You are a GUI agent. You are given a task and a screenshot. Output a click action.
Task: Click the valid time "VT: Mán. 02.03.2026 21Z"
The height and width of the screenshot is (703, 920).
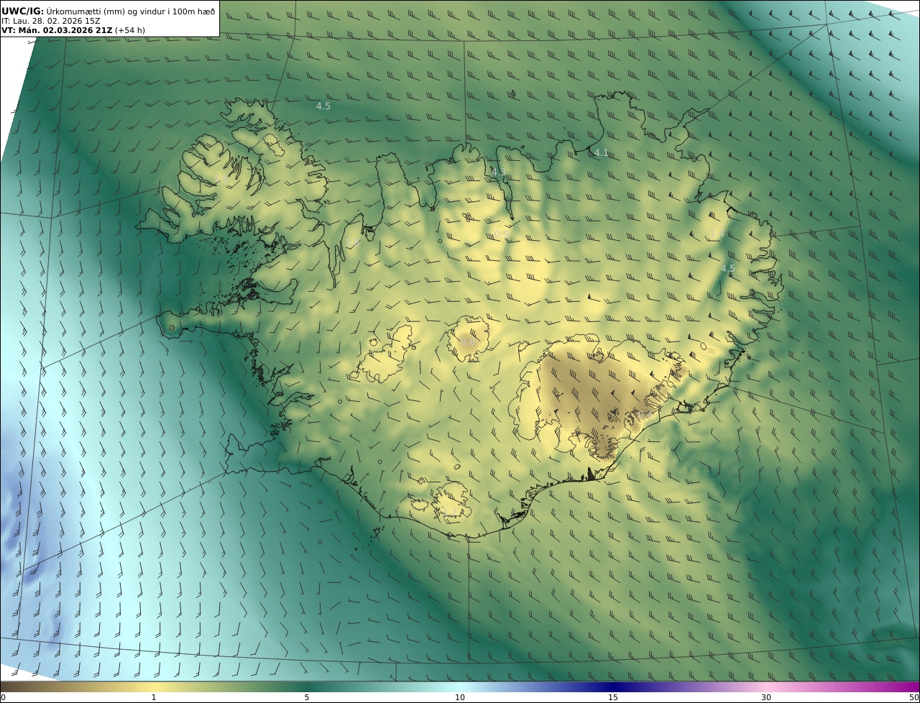[x=57, y=30]
